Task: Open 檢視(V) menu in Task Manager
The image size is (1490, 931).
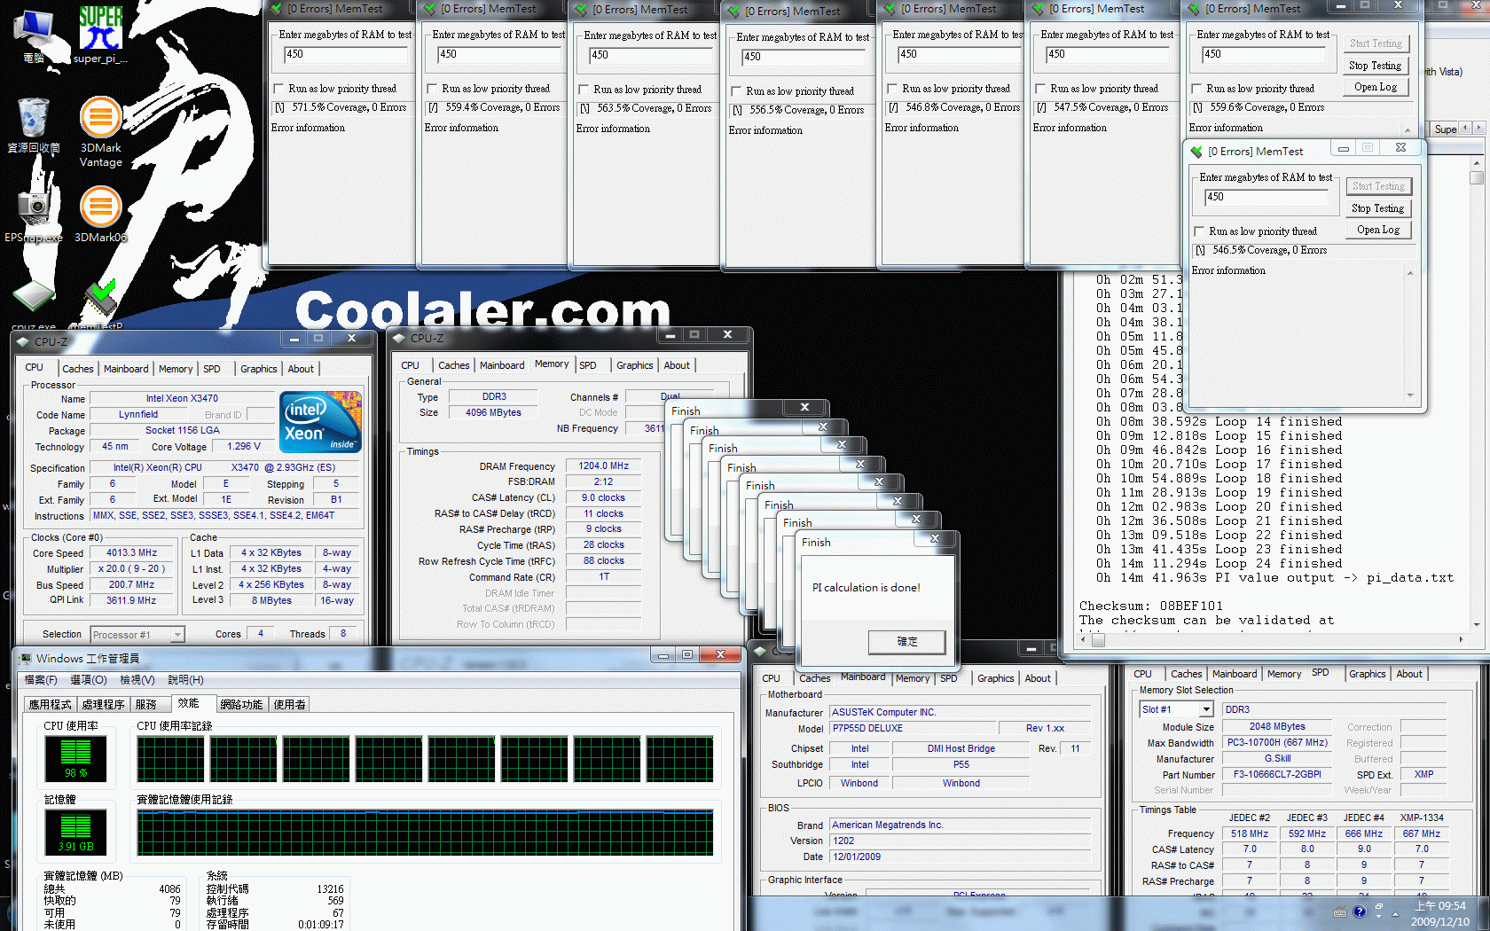Action: 137,680
